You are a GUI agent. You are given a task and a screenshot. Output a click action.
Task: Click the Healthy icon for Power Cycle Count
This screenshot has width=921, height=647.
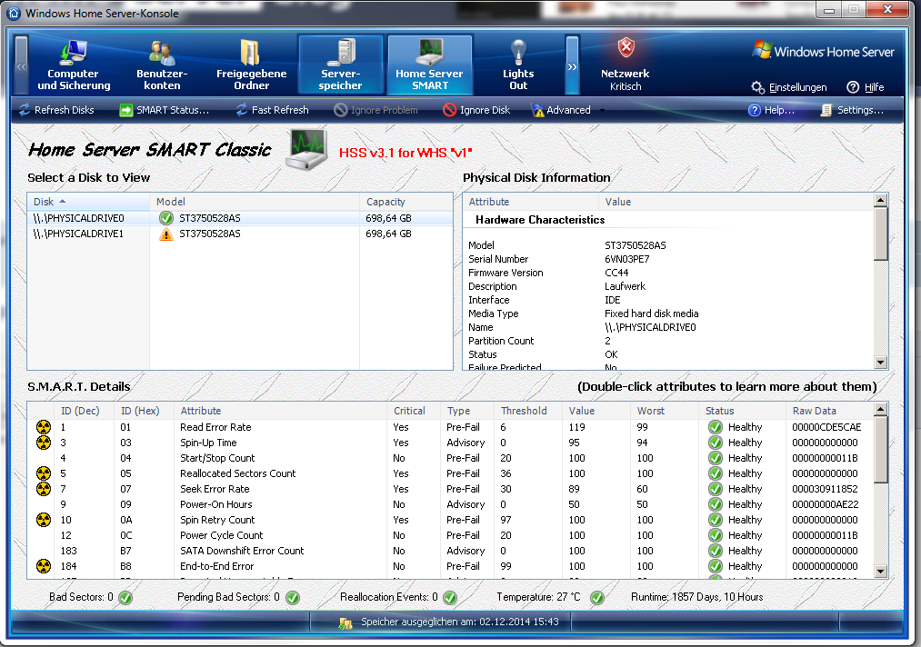[x=716, y=535]
